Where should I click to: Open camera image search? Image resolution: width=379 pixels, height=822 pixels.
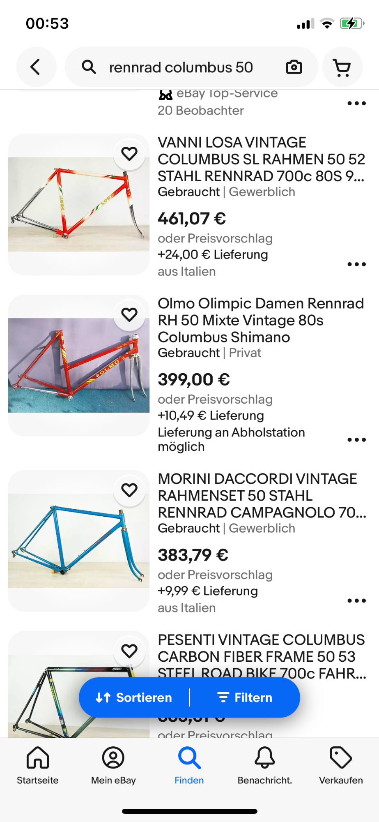click(x=294, y=67)
